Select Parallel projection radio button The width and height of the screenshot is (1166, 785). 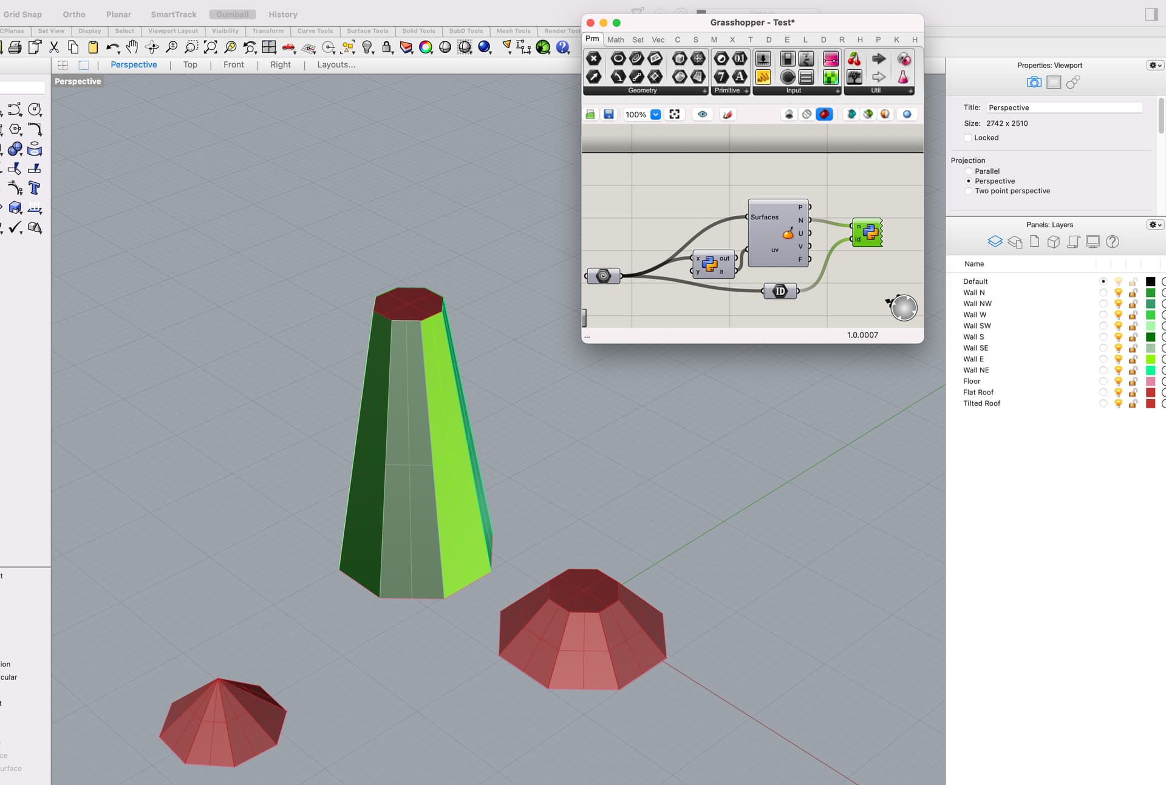coord(969,171)
